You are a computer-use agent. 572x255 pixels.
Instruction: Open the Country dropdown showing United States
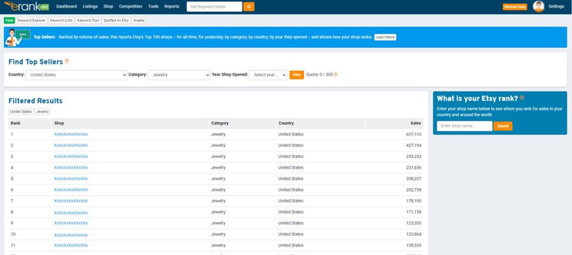(x=77, y=75)
